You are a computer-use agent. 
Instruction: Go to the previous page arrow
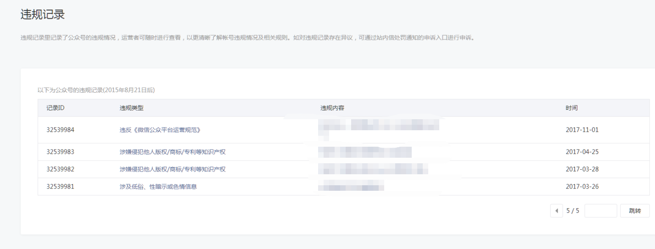556,211
